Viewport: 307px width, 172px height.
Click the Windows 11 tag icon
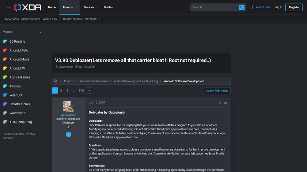[x=5, y=113]
